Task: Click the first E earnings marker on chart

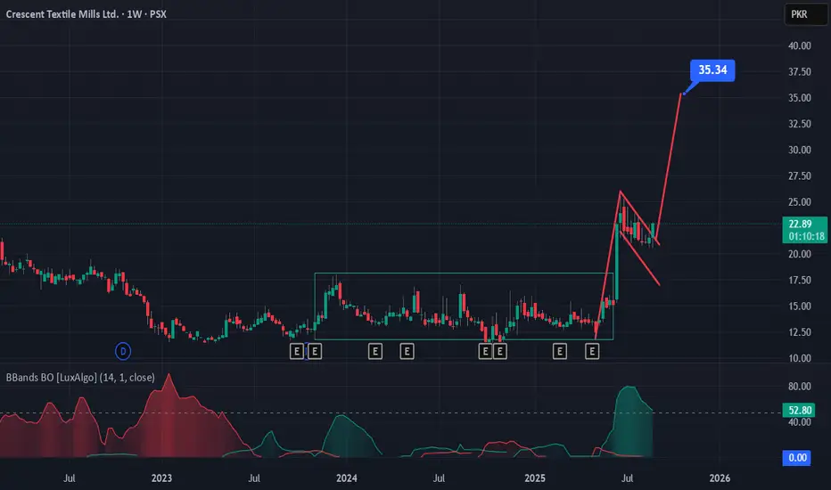Action: (x=297, y=351)
